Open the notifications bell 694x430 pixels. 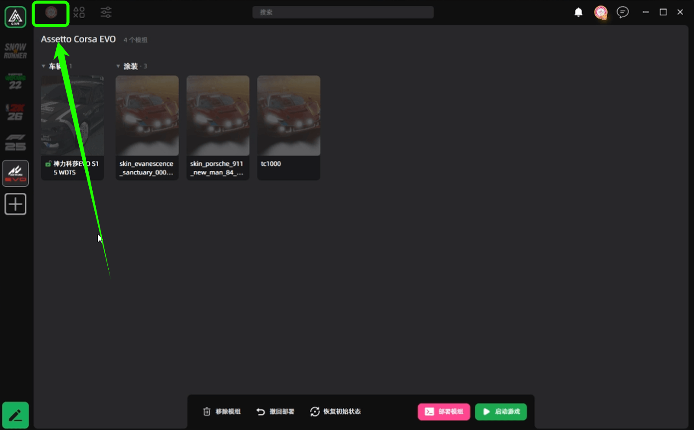point(578,12)
